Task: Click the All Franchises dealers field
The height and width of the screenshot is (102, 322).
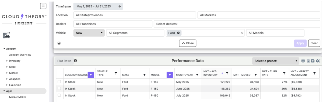Action: pyautogui.click(x=113, y=24)
